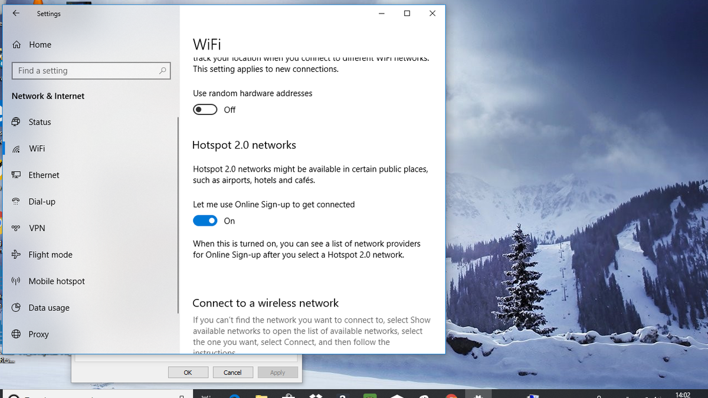The image size is (708, 398).
Task: Click the Apply button
Action: tap(277, 372)
